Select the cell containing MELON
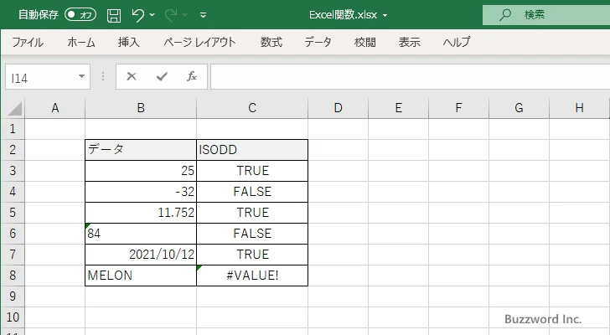The width and height of the screenshot is (610, 335). 141,276
